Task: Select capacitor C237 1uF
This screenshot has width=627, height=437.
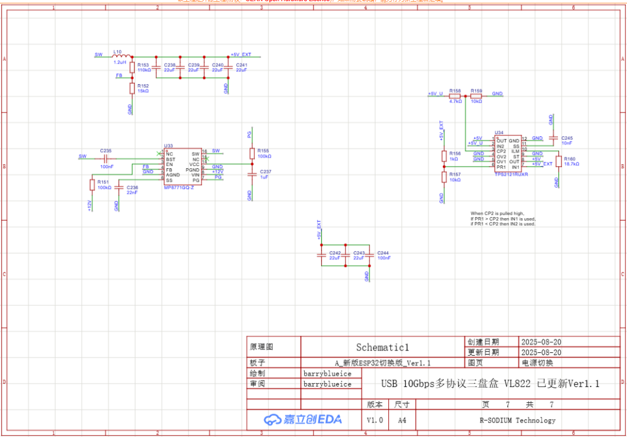Action: click(x=252, y=174)
